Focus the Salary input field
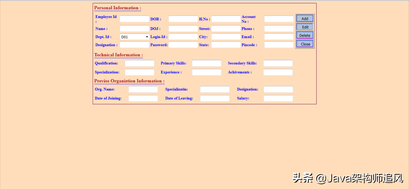Image resolution: width=409 pixels, height=189 pixels. [x=278, y=98]
